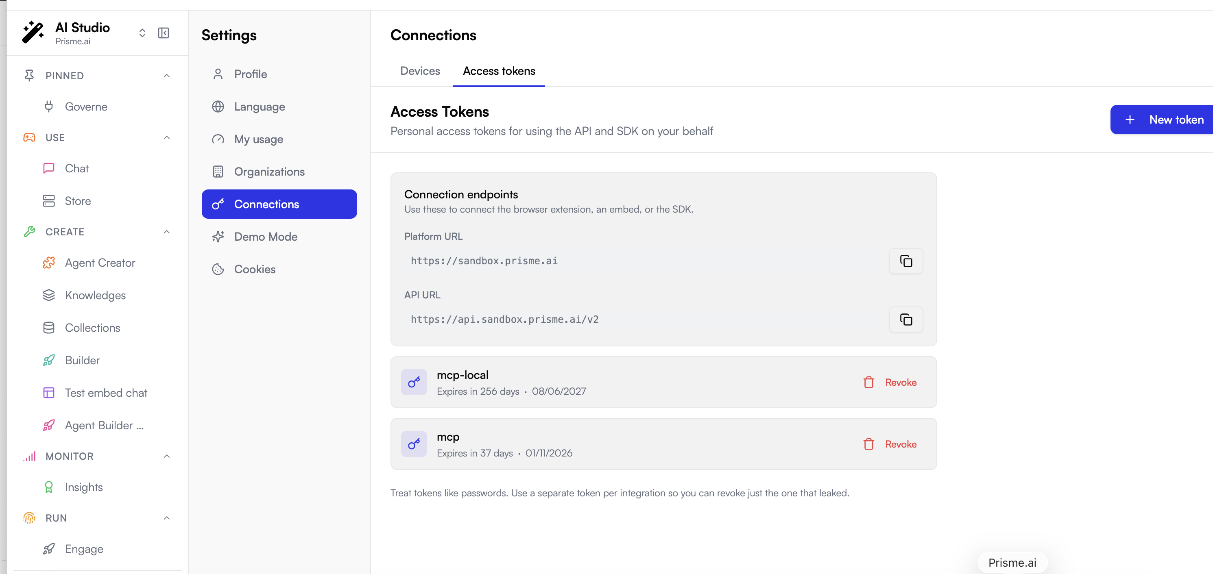
Task: Click the Demo Mode sparkles icon
Action: 218,237
